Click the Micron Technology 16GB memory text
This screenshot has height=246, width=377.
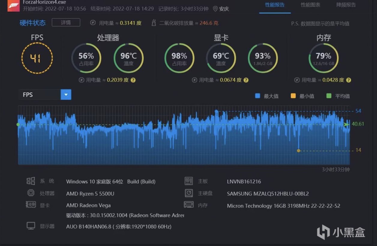(284, 206)
